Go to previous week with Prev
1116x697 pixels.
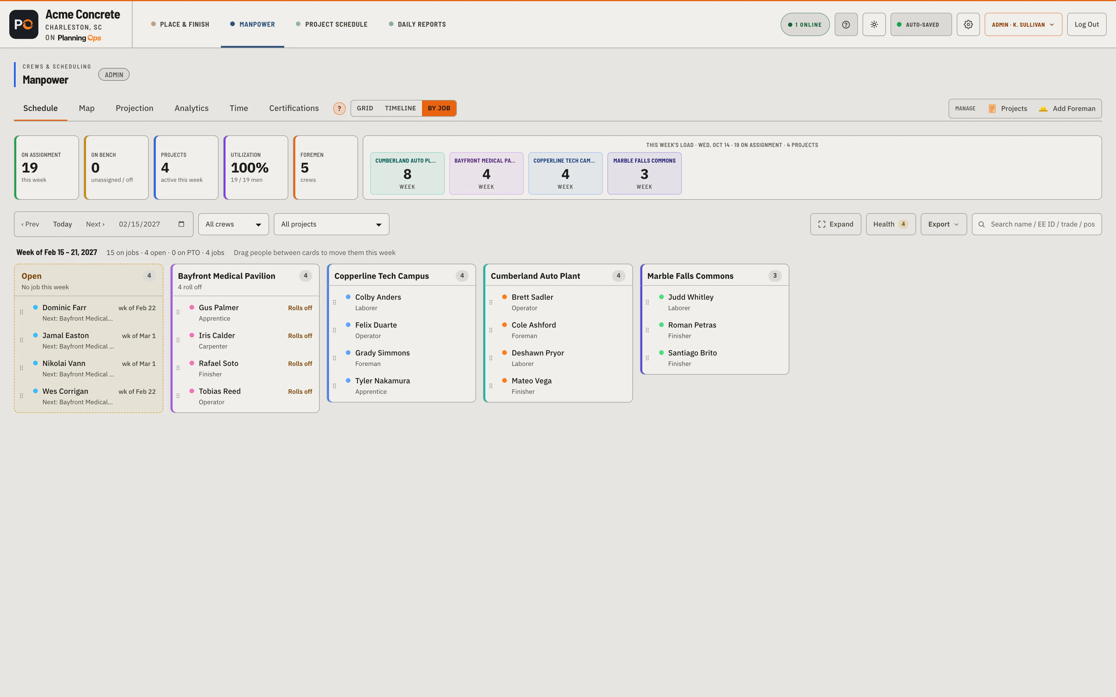[30, 224]
